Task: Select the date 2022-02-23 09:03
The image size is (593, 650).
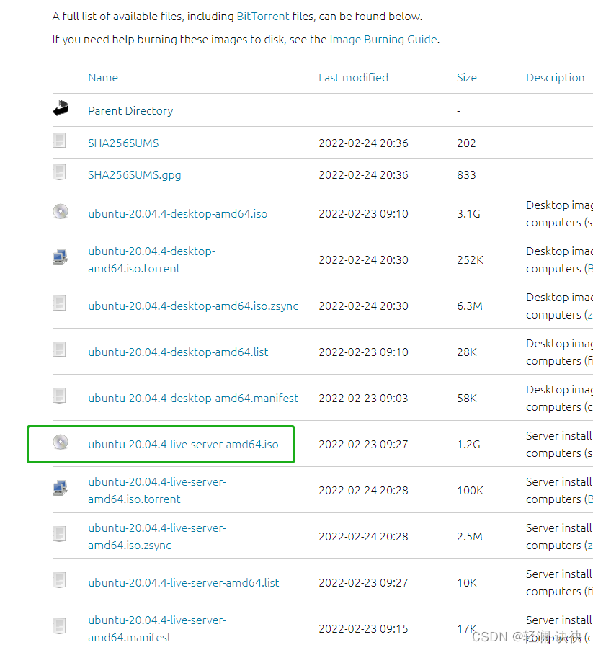Action: pyautogui.click(x=363, y=398)
